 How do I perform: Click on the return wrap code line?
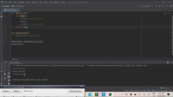(22, 27)
